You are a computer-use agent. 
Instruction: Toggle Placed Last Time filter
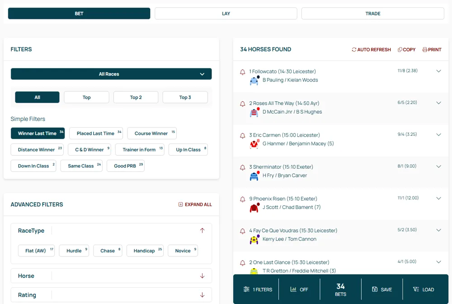coord(96,133)
